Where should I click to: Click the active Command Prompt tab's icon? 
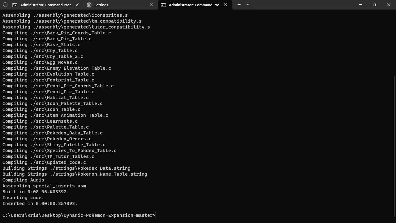point(163,5)
